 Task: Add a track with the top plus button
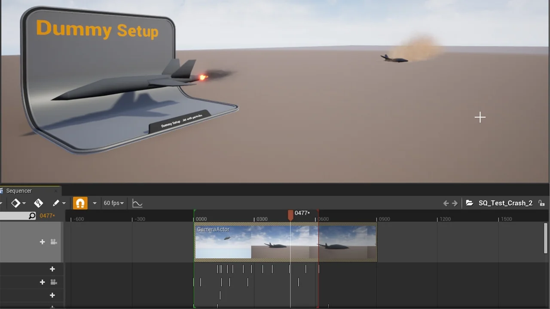click(42, 242)
